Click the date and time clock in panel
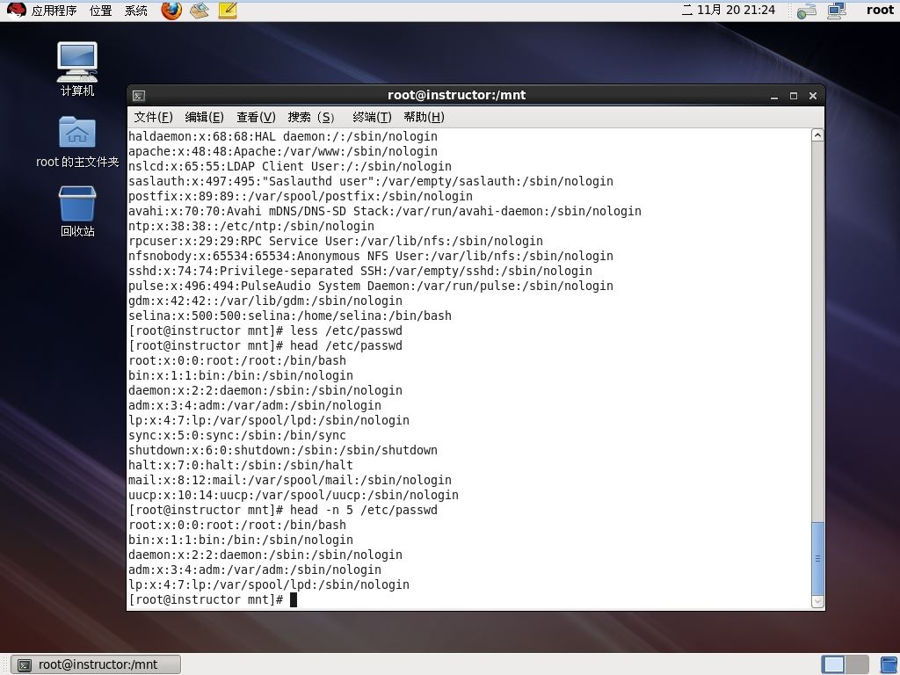900x675 pixels. [728, 10]
